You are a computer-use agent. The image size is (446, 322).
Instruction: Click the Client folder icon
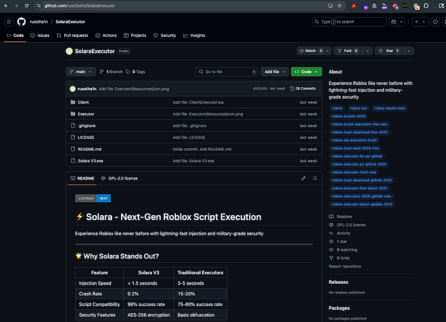click(73, 102)
